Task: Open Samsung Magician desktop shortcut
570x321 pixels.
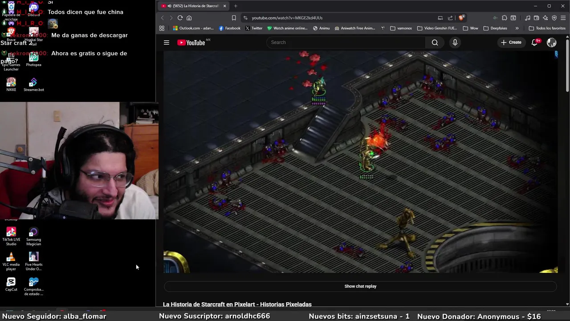Action: tap(33, 236)
